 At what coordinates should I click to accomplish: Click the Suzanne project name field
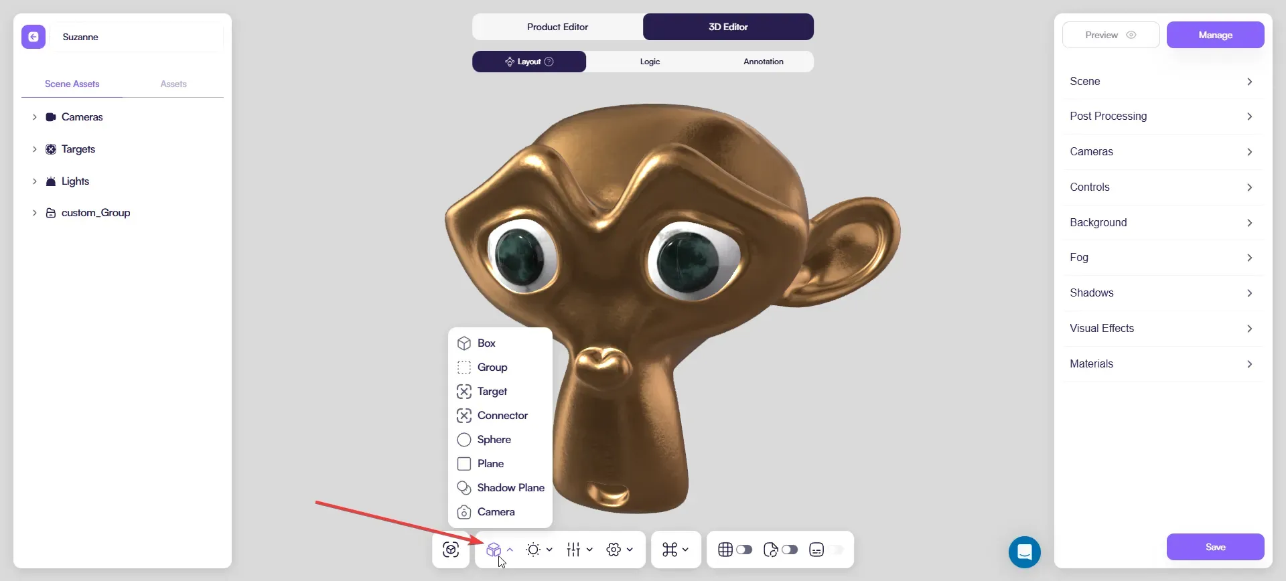point(141,37)
